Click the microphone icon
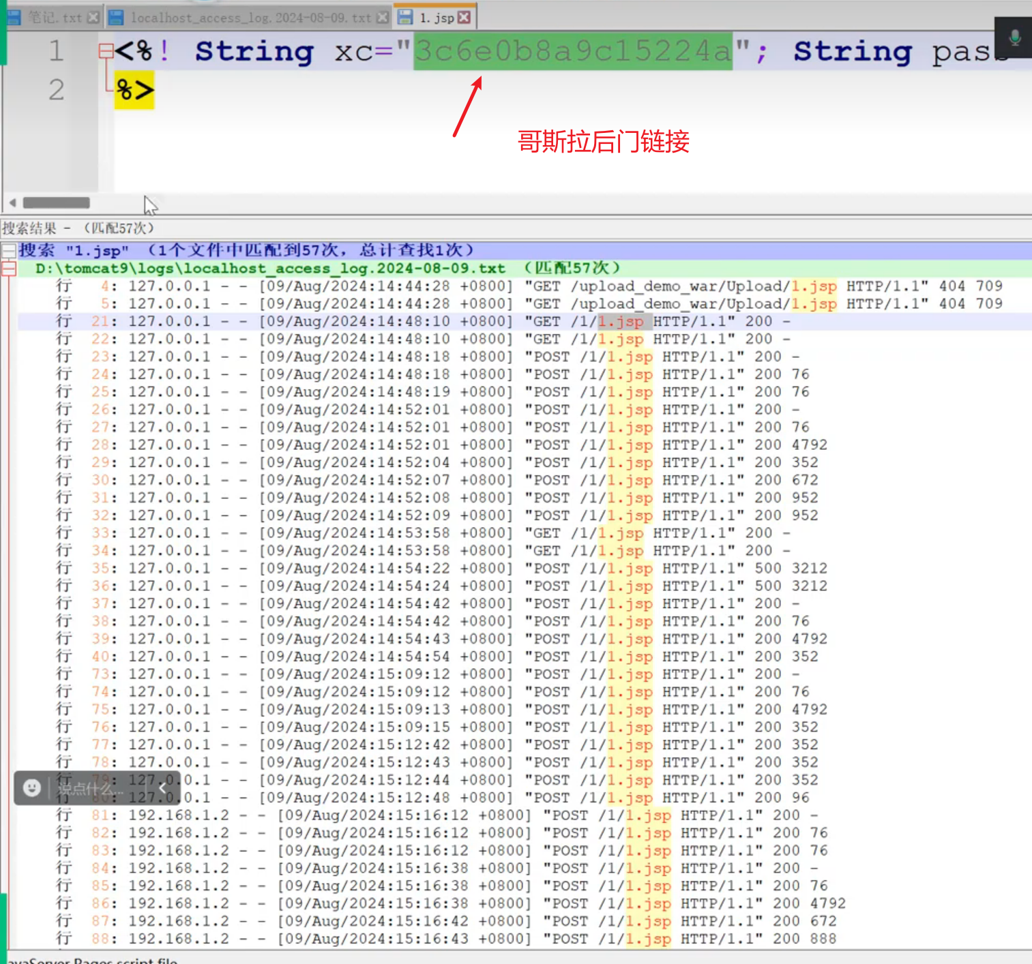 tap(1014, 38)
